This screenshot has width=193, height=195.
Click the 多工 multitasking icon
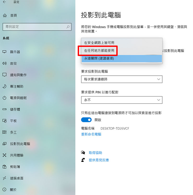tap(4, 132)
